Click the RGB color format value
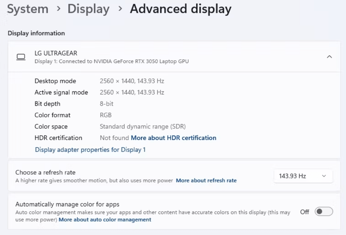The width and height of the screenshot is (346, 235). coord(106,115)
